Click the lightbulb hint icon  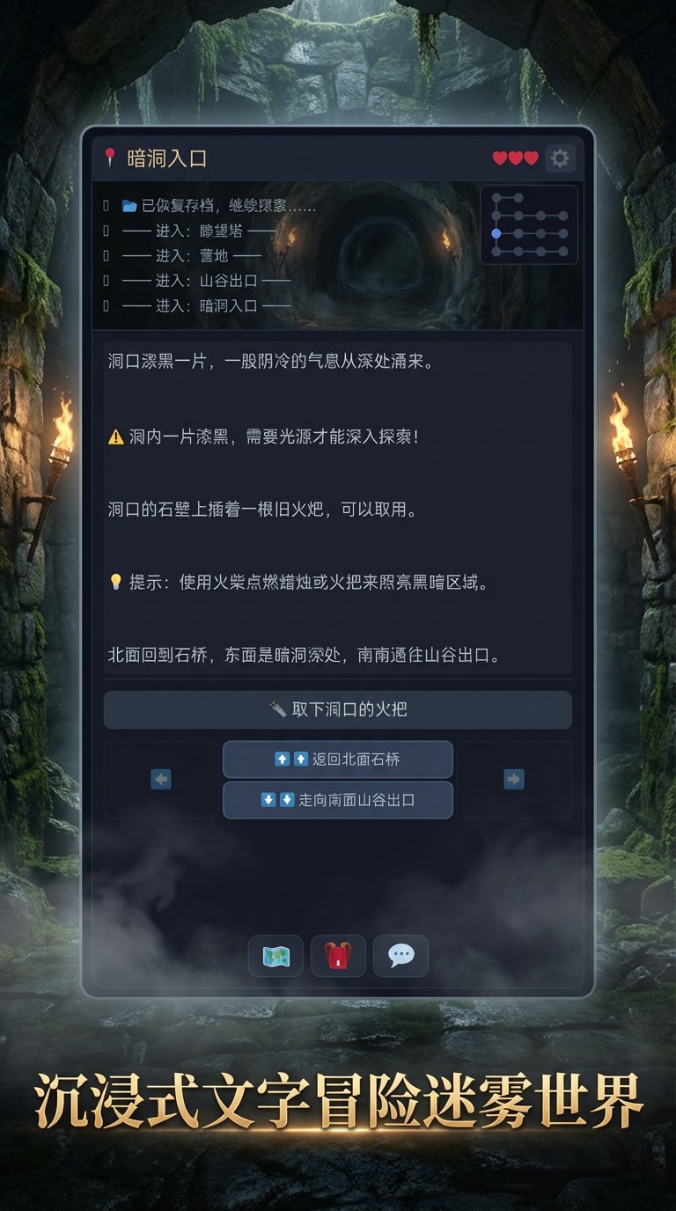tap(115, 582)
